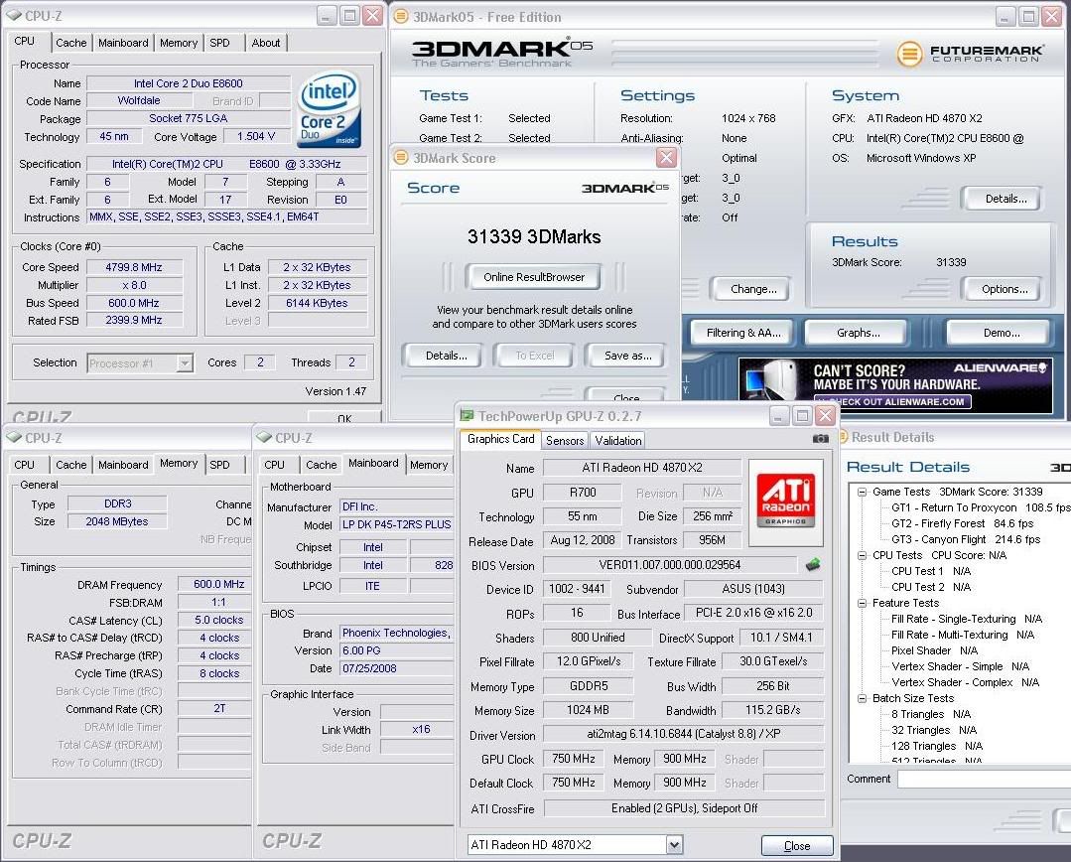Open the SPD tab in top CPU-Z
1071x862 pixels.
(x=220, y=43)
